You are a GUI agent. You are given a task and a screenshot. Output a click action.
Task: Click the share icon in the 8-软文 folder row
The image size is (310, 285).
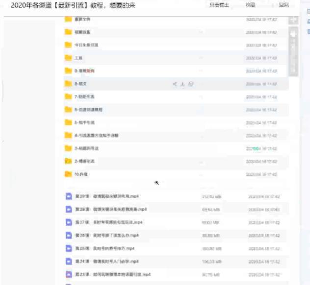tap(175, 84)
